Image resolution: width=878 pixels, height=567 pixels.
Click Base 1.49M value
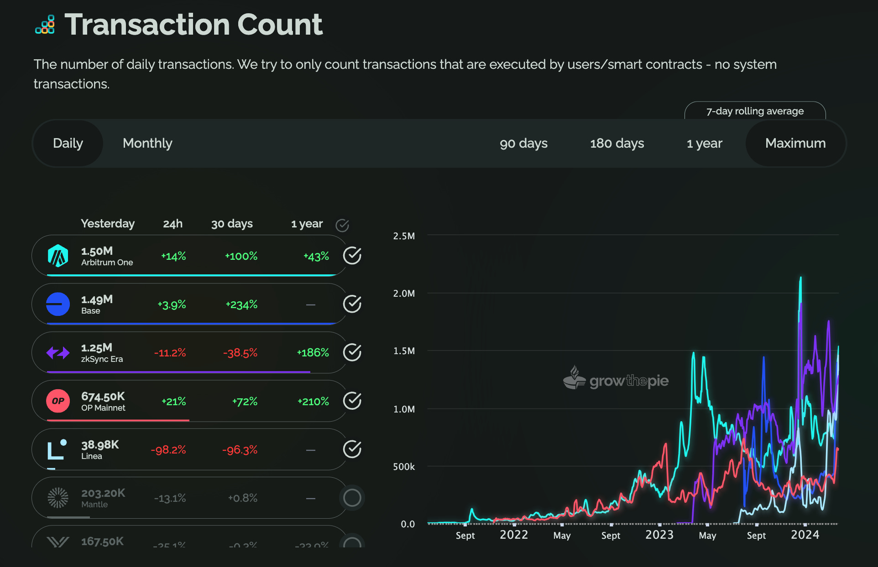97,299
